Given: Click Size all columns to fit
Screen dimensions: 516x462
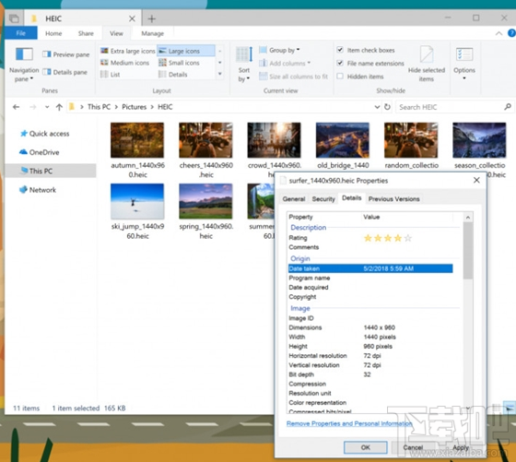Looking at the screenshot, I should pyautogui.click(x=294, y=77).
